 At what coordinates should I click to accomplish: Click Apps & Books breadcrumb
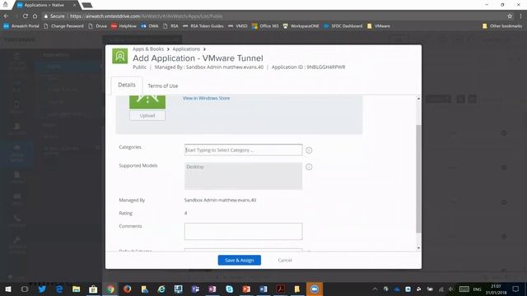(x=148, y=49)
